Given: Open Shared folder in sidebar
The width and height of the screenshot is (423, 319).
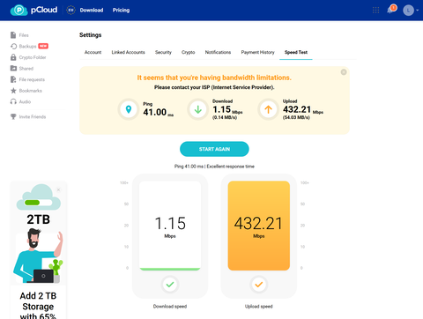Looking at the screenshot, I should pos(22,69).
